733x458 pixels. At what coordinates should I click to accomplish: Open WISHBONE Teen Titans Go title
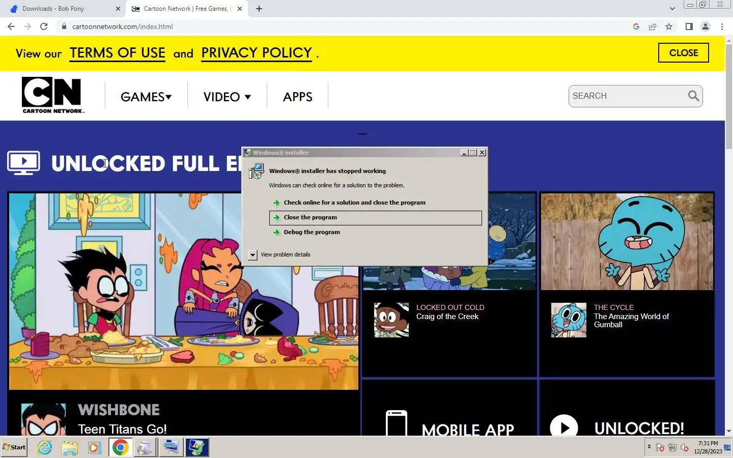[119, 410]
